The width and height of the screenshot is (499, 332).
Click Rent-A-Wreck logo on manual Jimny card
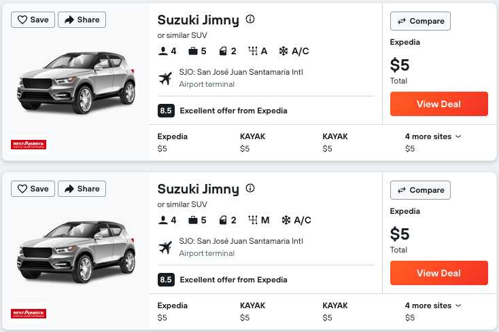tap(29, 314)
